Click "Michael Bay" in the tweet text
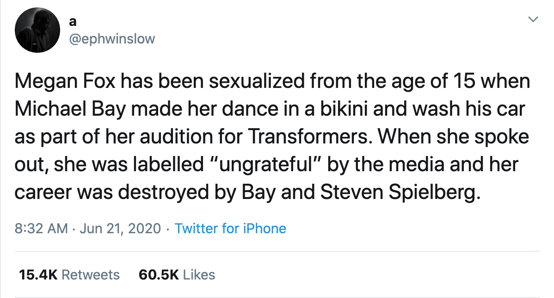The height and width of the screenshot is (298, 554). [68, 109]
